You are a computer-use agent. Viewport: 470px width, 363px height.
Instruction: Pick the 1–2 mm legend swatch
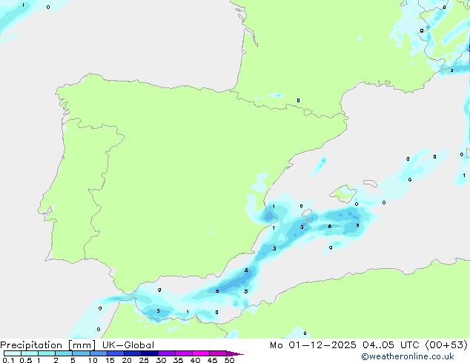pyautogui.click(x=47, y=353)
